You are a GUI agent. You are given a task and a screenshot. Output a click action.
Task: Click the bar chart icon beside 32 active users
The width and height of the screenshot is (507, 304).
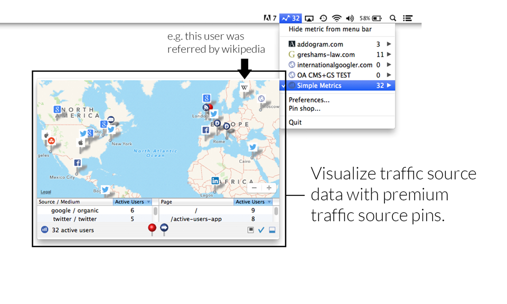44,230
